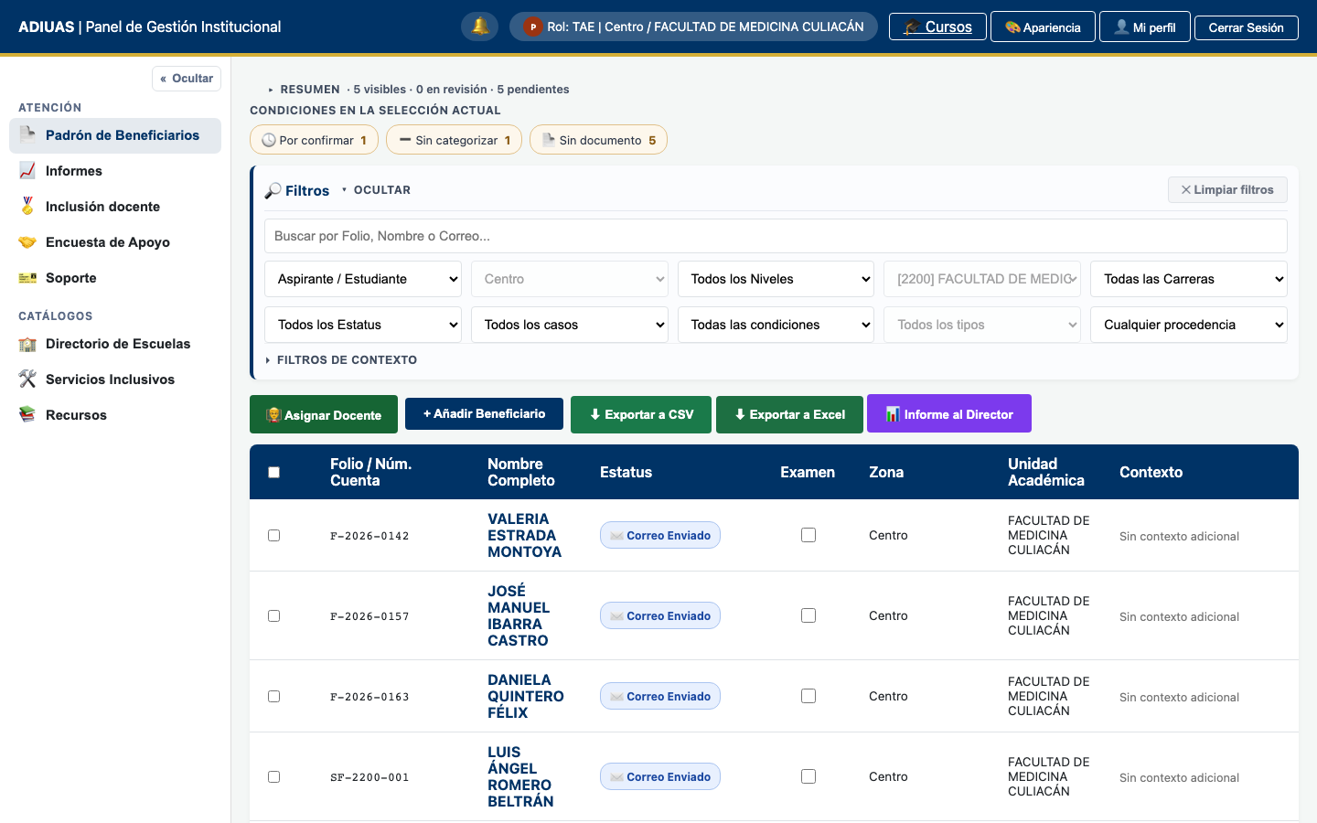Collapse the sidebar with the Ocultar button
The image size is (1317, 823).
coord(187,79)
